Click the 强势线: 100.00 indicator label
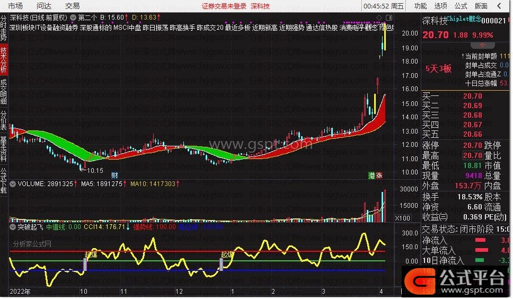 click(154, 227)
